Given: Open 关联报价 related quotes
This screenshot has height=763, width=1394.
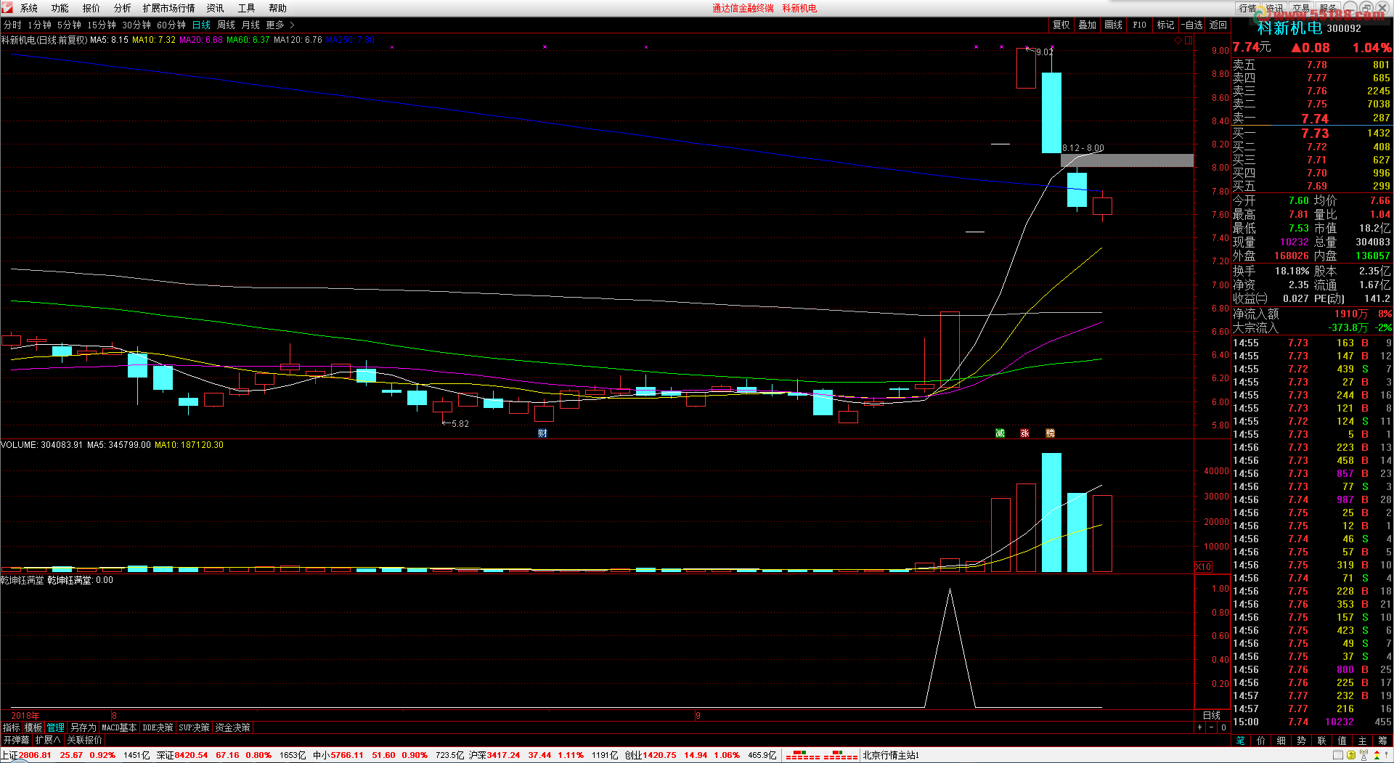Looking at the screenshot, I should pyautogui.click(x=85, y=740).
